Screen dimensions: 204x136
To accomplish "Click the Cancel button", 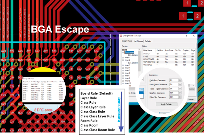I will [190, 99].
